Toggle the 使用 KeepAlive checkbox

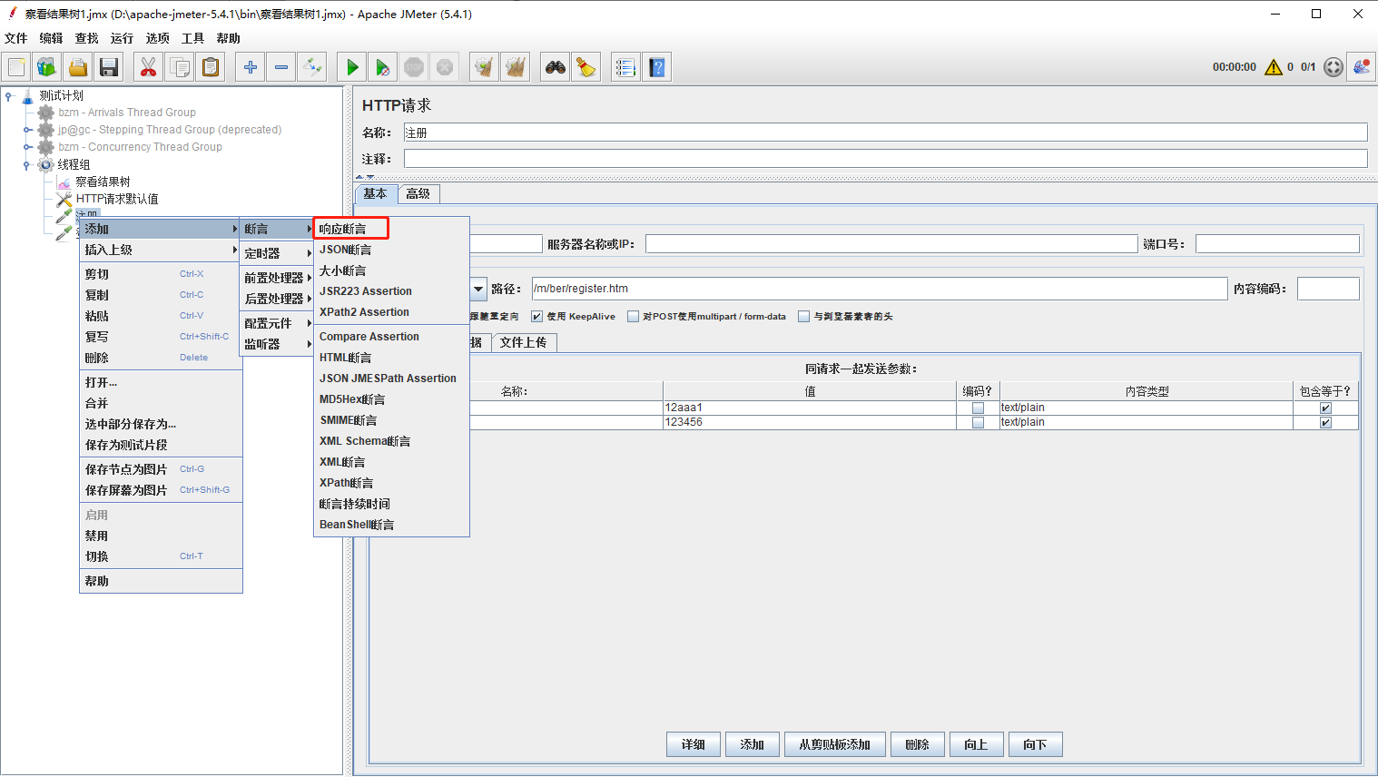pyautogui.click(x=537, y=317)
